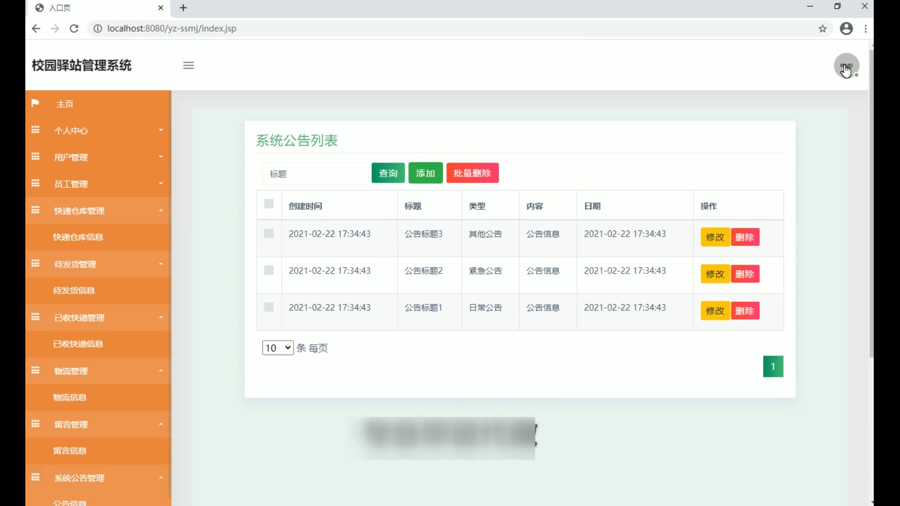Open the 10 per-page dropdown
This screenshot has width=900, height=506.
coord(277,348)
